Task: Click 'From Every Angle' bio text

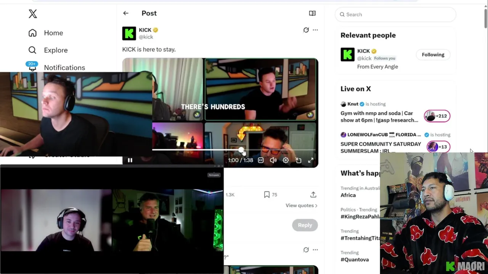Action: (377, 67)
